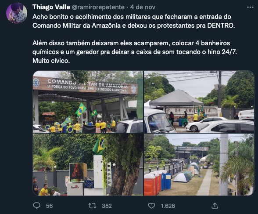Viewport: 258px width, 214px height.
Task: Click the tweet text starting Acho bonito
Action: 133,21
